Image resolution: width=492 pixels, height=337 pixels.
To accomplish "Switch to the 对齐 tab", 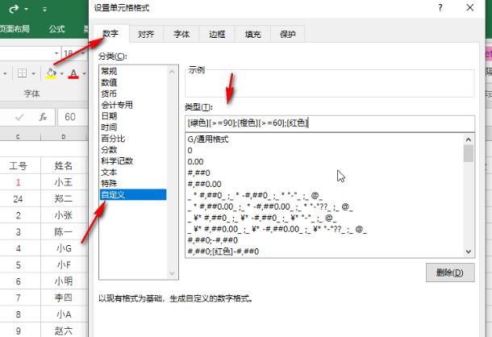I will (146, 34).
